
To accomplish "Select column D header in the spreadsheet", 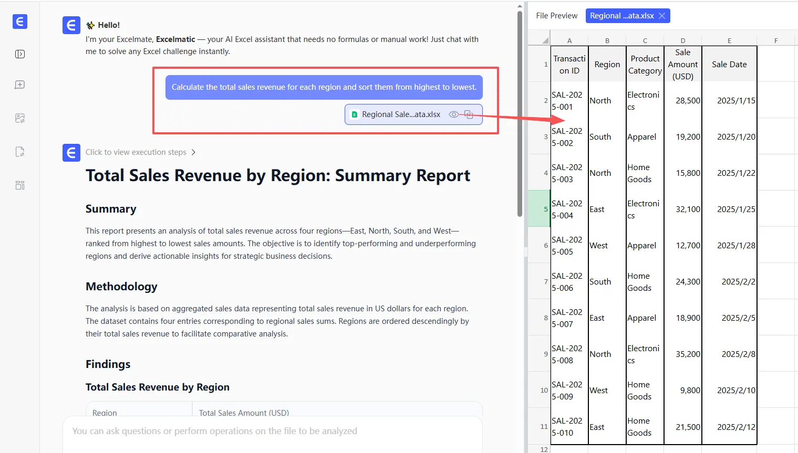I will point(682,40).
